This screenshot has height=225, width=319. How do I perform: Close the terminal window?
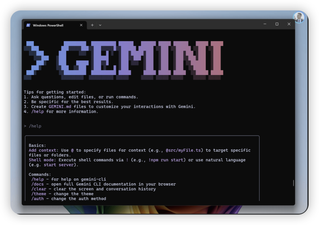click(289, 24)
